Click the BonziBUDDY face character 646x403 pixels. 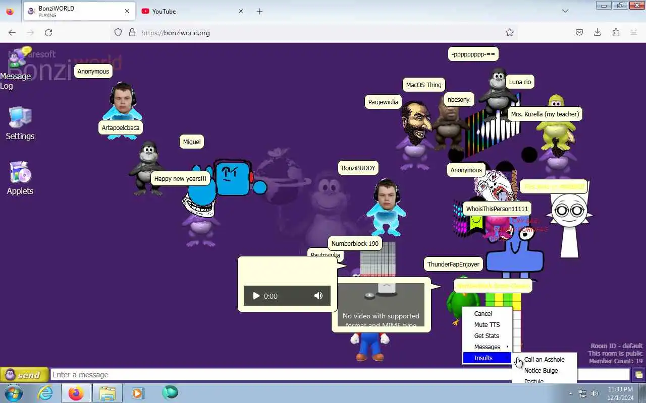pos(387,208)
